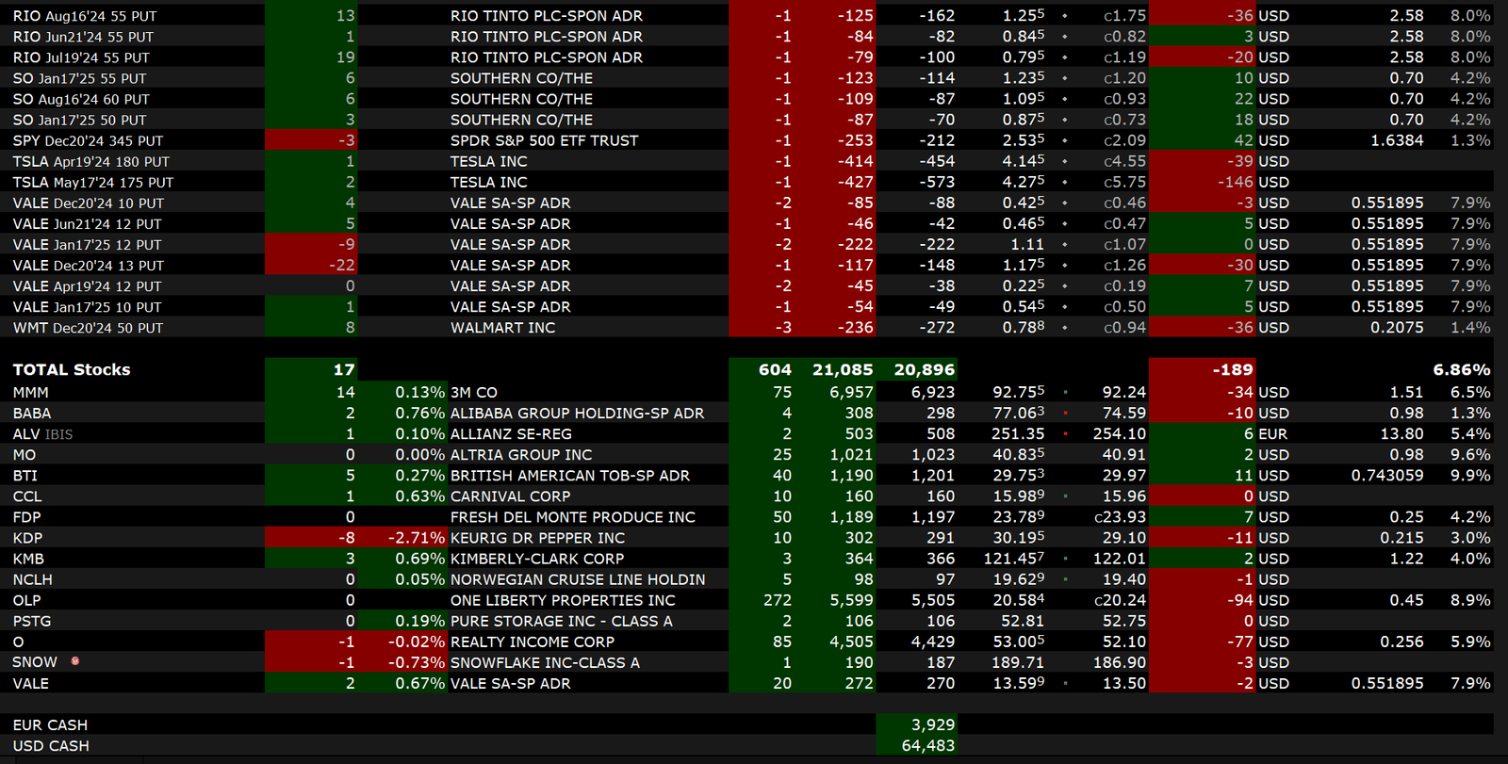Click the EUR currency cell for Allianz

pos(1272,433)
